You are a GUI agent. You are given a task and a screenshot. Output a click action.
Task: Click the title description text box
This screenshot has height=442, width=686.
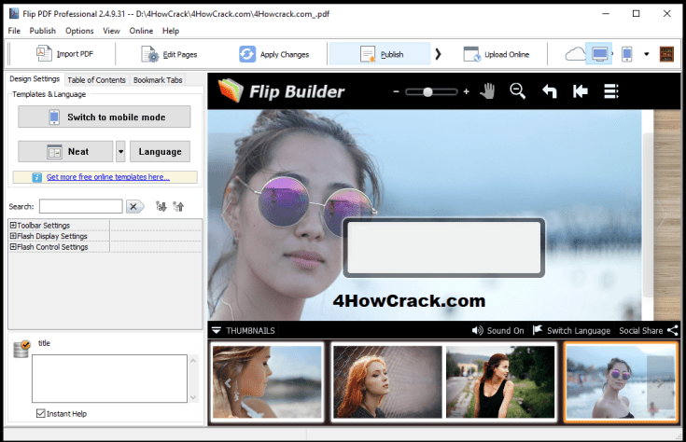click(x=109, y=379)
